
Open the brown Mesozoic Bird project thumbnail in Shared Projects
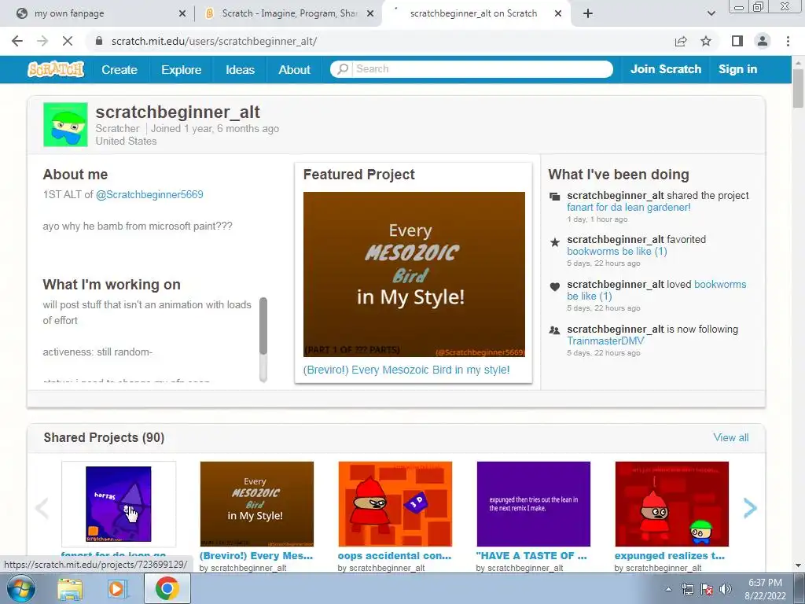257,504
